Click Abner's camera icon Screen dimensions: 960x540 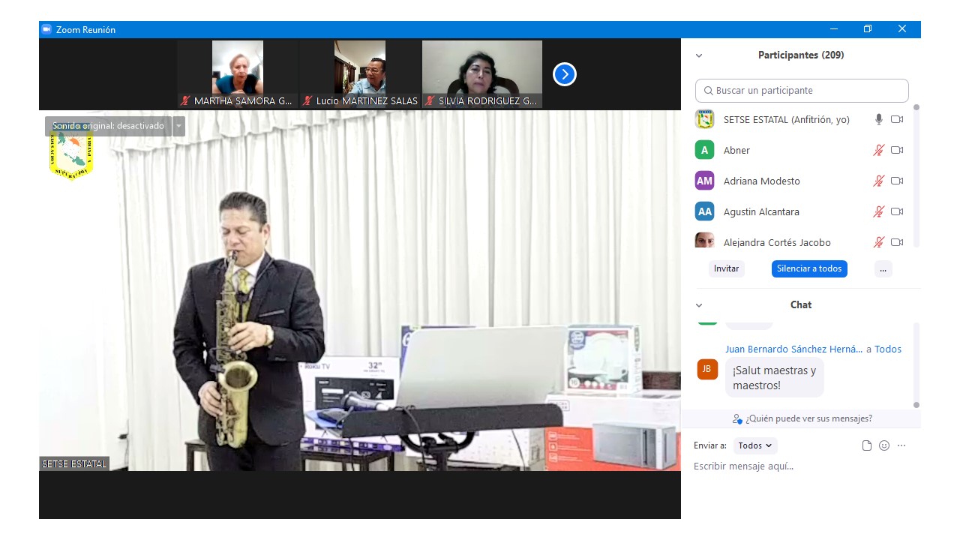click(x=897, y=150)
